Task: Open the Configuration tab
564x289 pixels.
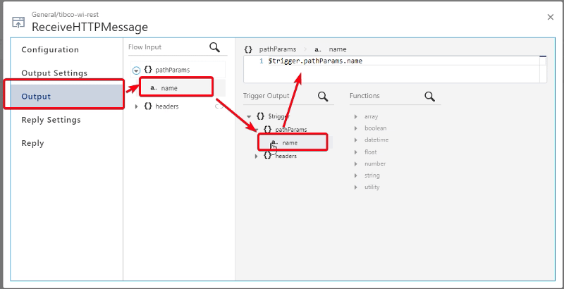Action: (50, 50)
